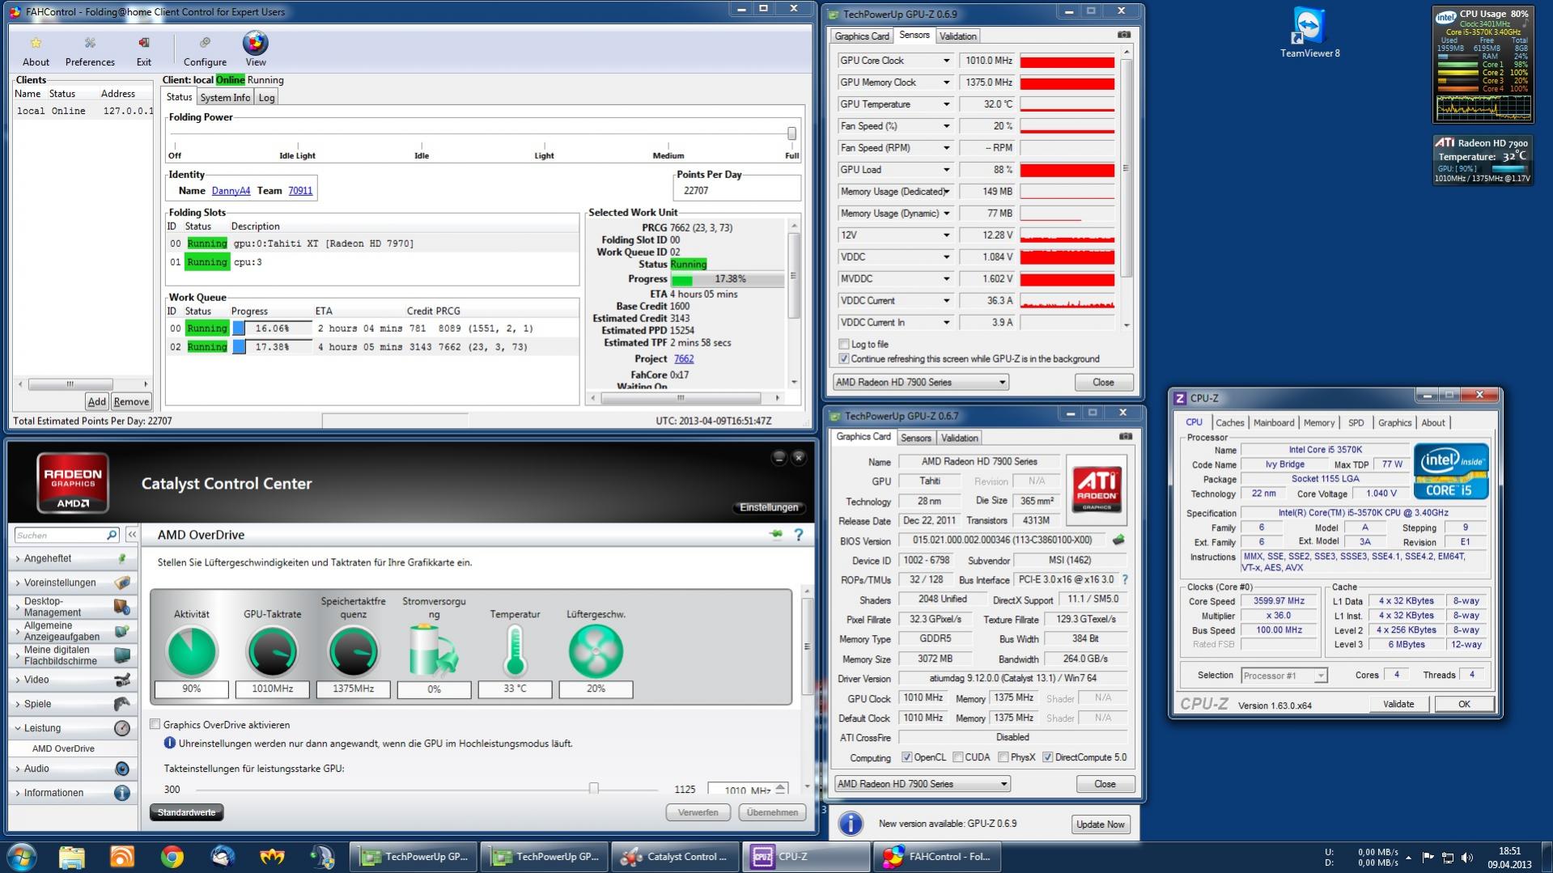Launch Google Chrome from the taskbar

point(172,856)
